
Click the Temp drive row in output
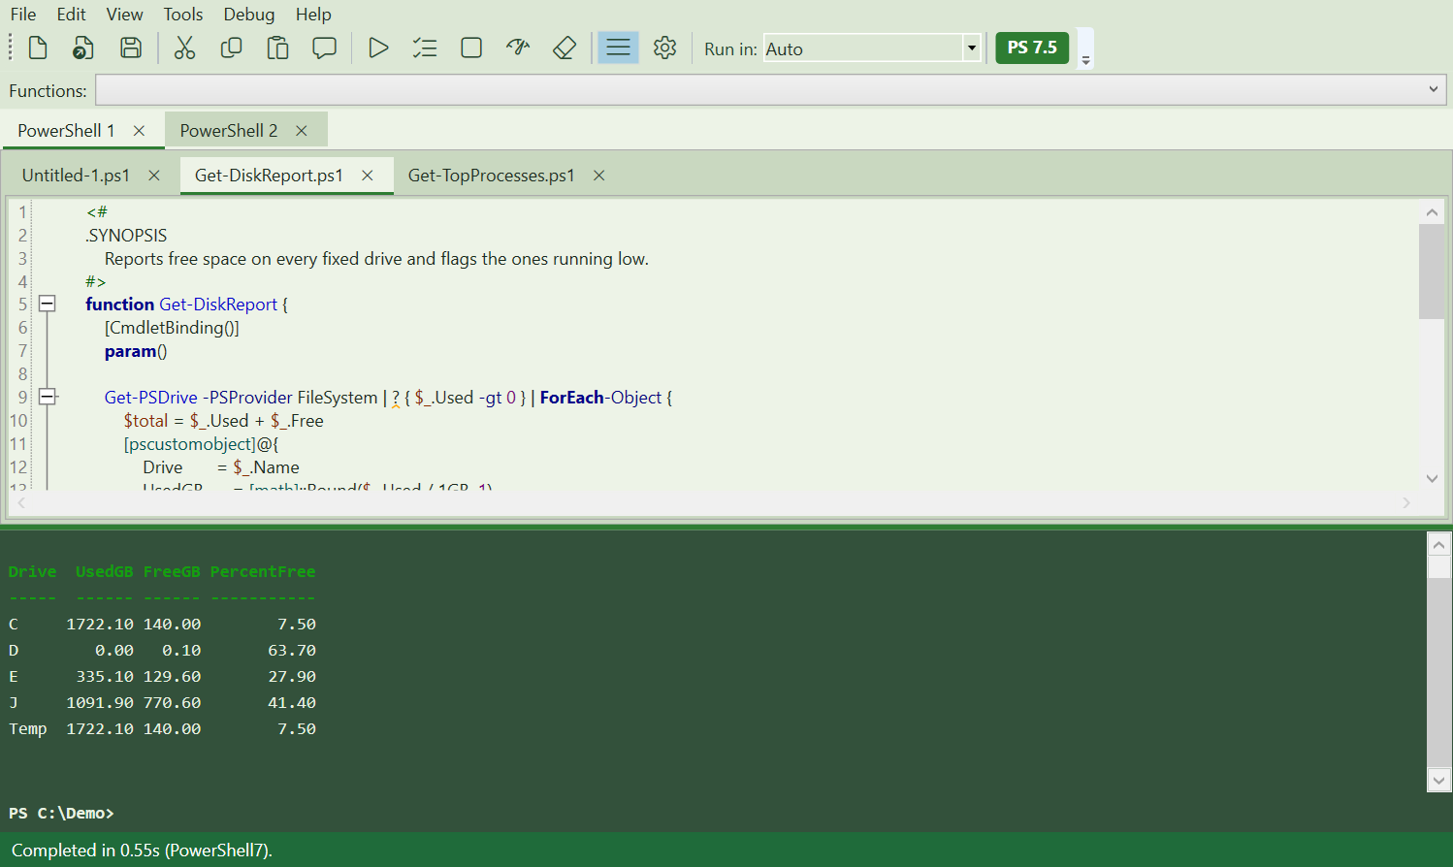163,729
